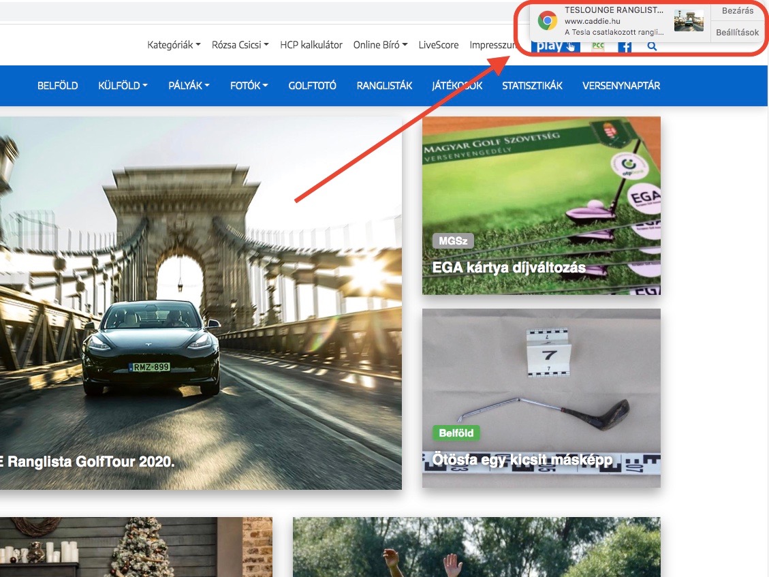Open notification Beállítások button
The height and width of the screenshot is (577, 769).
click(737, 32)
